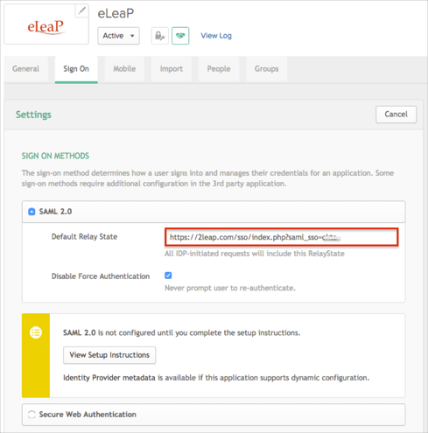Click the yellow list notice icon

(x=36, y=332)
